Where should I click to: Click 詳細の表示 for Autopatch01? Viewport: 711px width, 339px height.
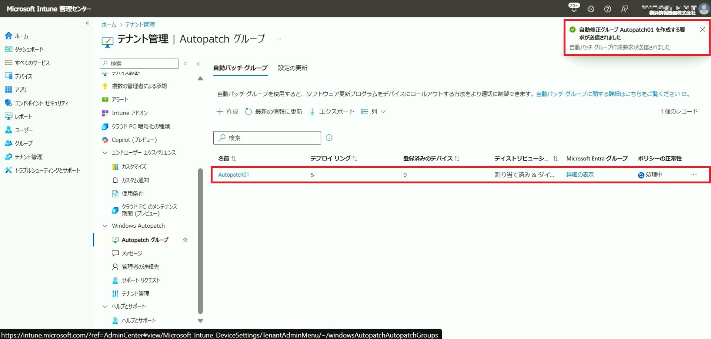[580, 175]
